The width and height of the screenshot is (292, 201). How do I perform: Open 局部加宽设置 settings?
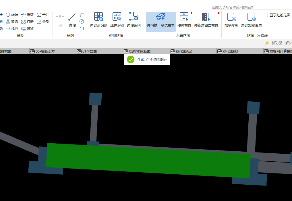coord(251,20)
